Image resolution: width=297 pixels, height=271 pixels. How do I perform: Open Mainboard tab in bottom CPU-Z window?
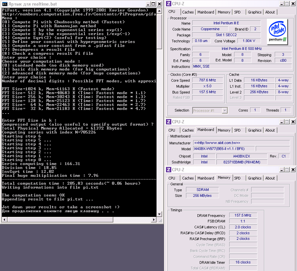tap(206, 178)
